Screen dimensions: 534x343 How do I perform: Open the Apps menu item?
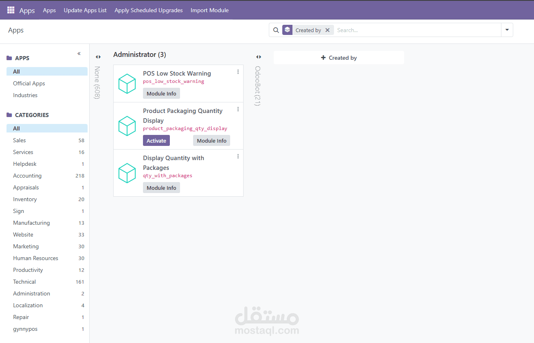(49, 10)
